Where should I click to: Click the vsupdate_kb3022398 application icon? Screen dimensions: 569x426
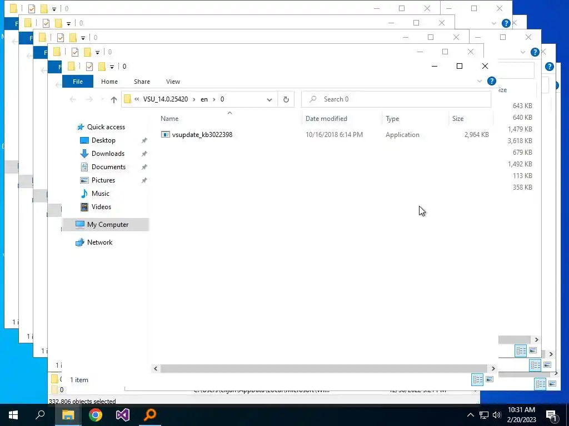pos(166,135)
